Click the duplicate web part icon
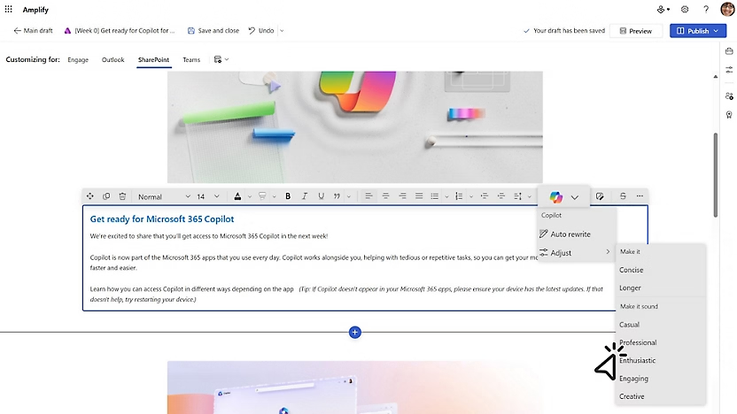This screenshot has height=414, width=737. tap(106, 196)
